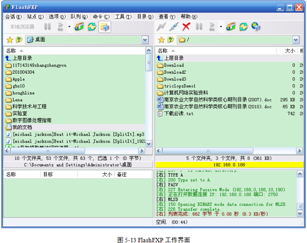Select the remote Download folder

[x=229, y=65]
